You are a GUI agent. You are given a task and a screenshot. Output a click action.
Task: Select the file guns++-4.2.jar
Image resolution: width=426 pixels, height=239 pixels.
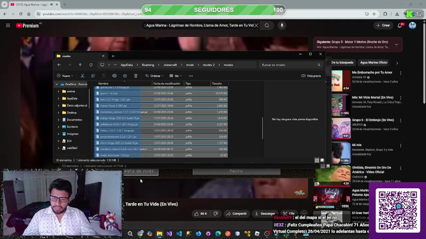[x=161, y=93]
